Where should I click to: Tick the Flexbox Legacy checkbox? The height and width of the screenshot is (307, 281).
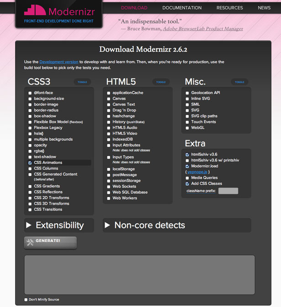(30, 128)
